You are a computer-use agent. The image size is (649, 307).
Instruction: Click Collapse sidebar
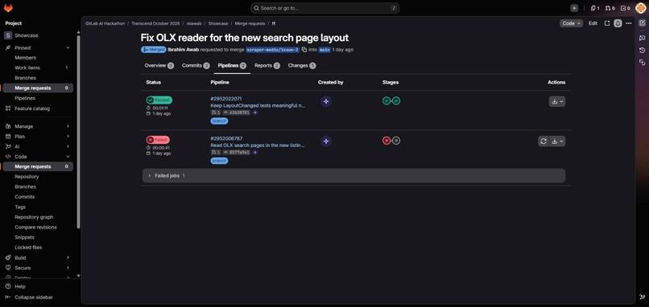(38, 297)
